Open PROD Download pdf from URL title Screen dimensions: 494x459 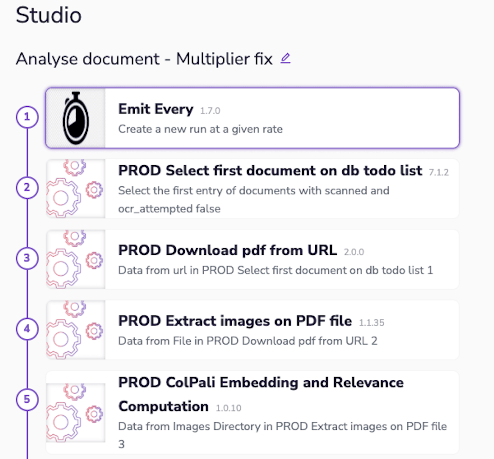(x=228, y=250)
